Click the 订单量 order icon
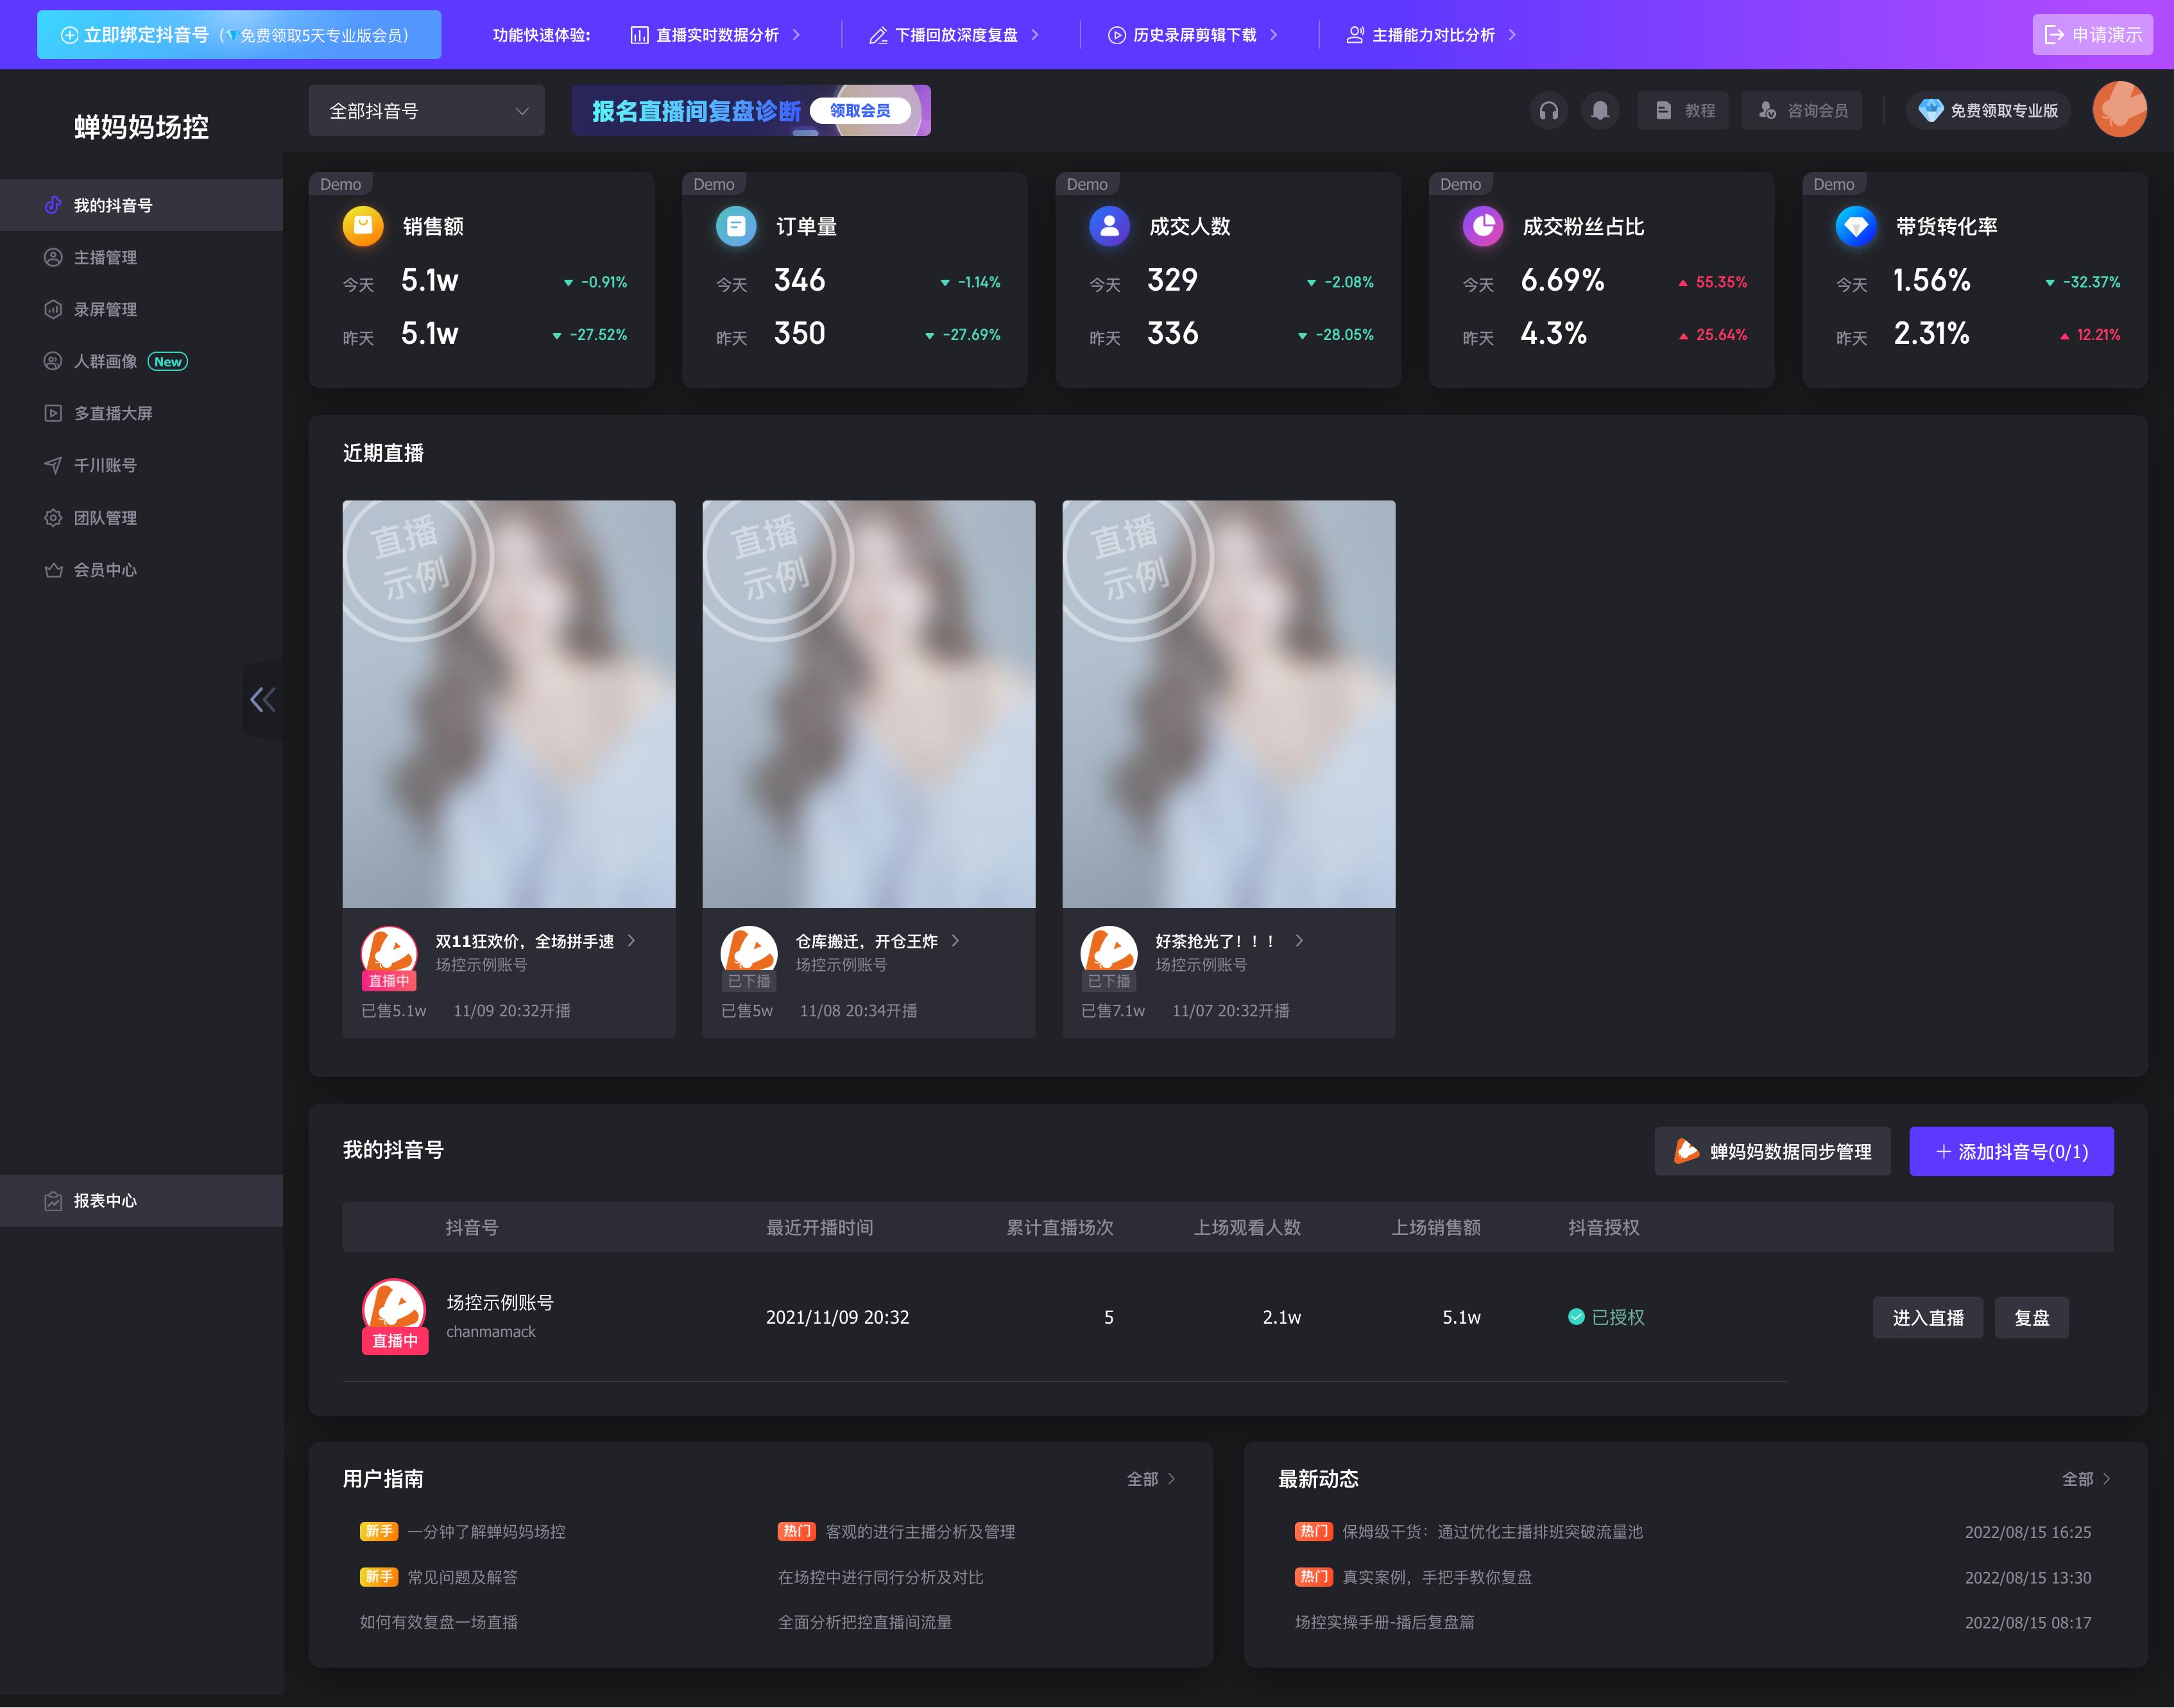2174x1708 pixels. click(x=736, y=226)
